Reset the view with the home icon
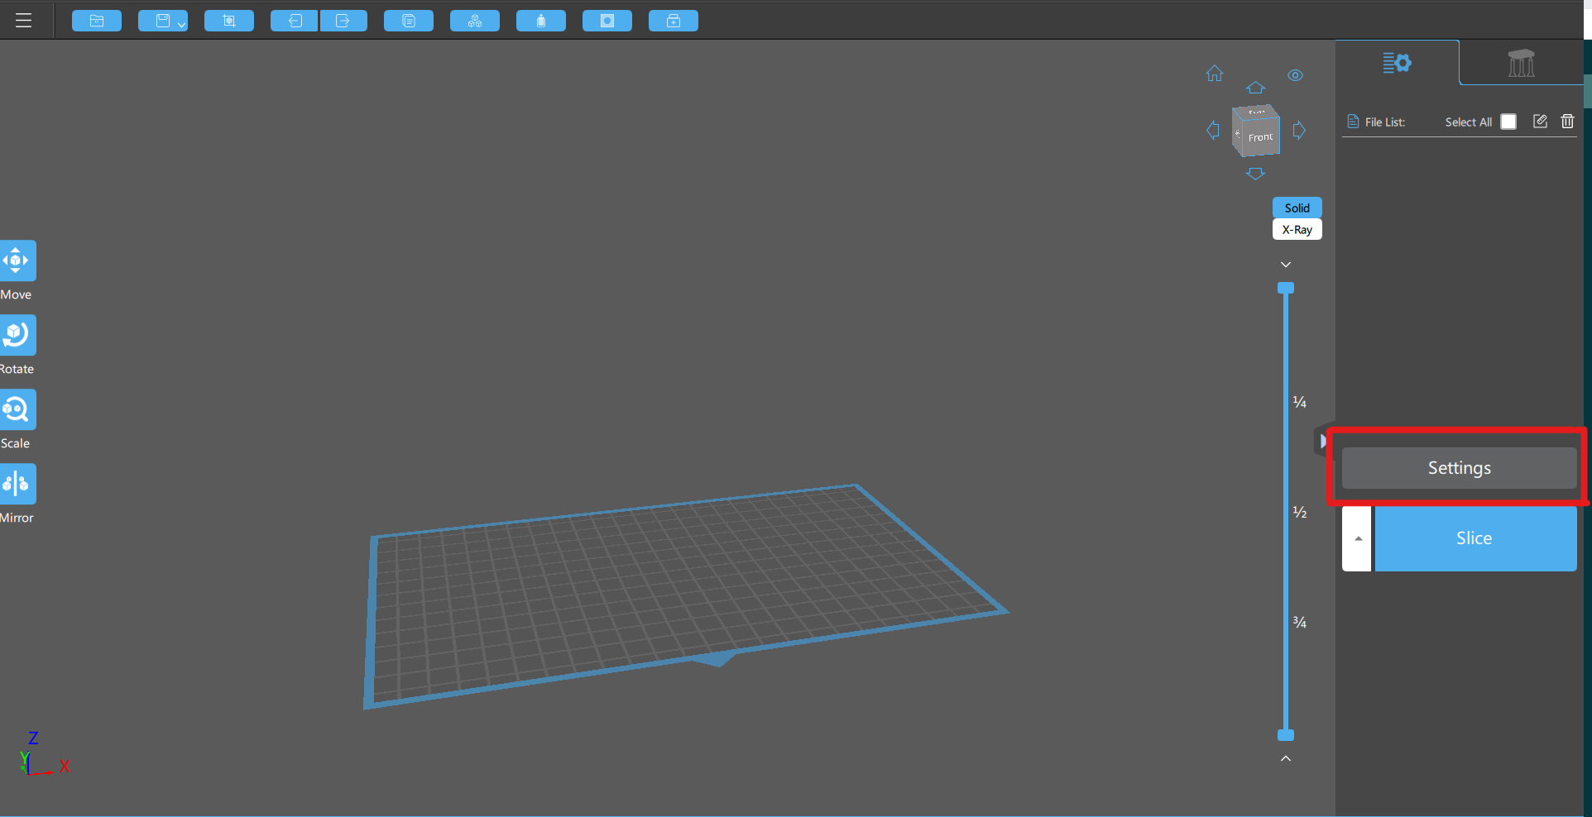The image size is (1592, 817). tap(1214, 74)
